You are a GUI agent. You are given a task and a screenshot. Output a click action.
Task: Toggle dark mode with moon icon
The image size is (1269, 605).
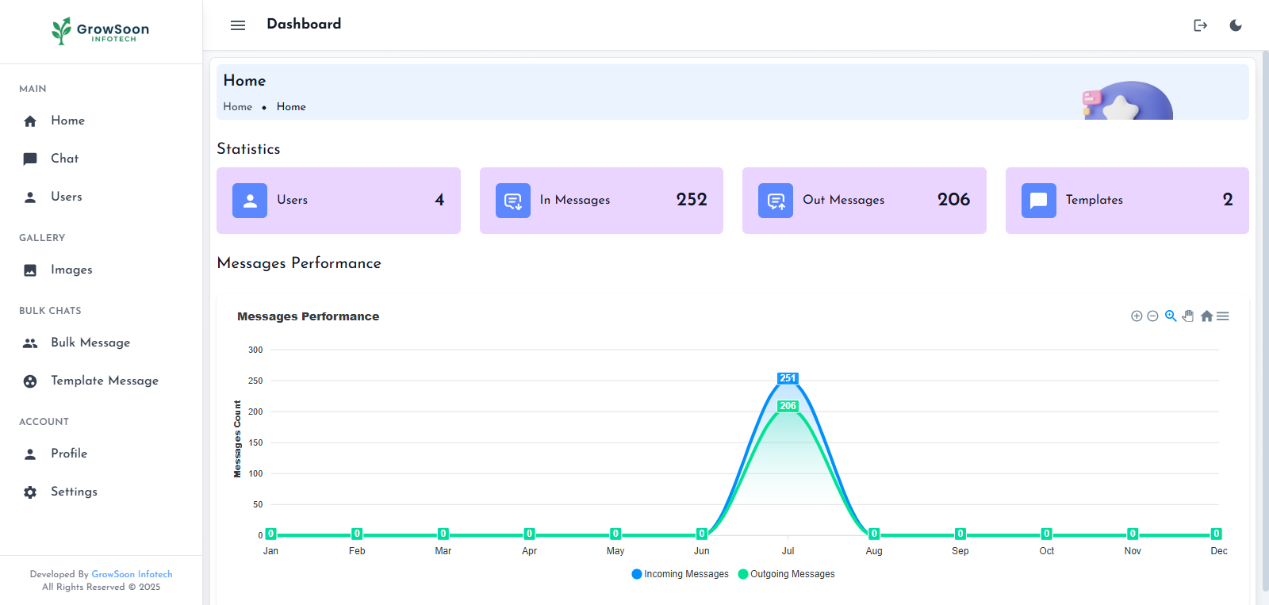pos(1236,25)
